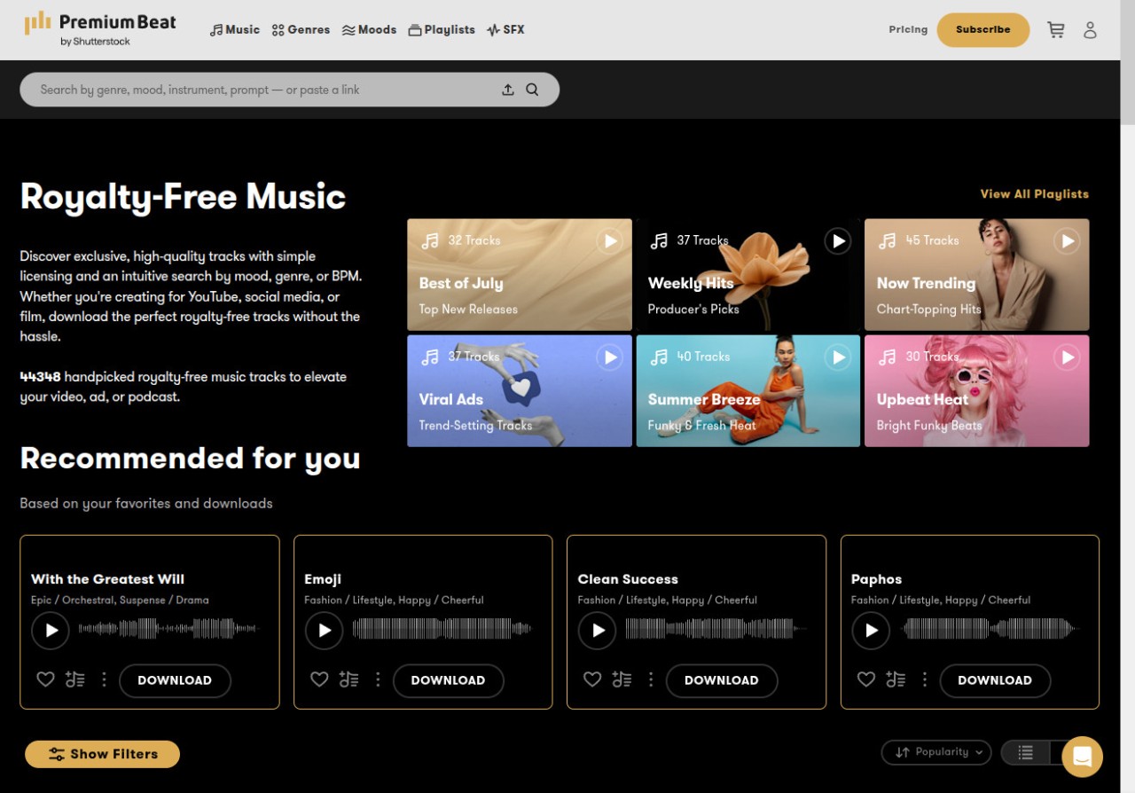Open the user account icon

click(x=1090, y=30)
